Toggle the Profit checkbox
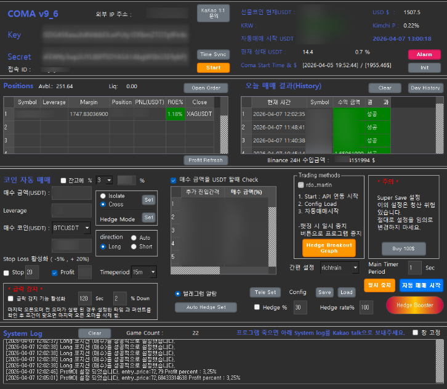The height and width of the screenshot is (389, 447). tap(54, 272)
